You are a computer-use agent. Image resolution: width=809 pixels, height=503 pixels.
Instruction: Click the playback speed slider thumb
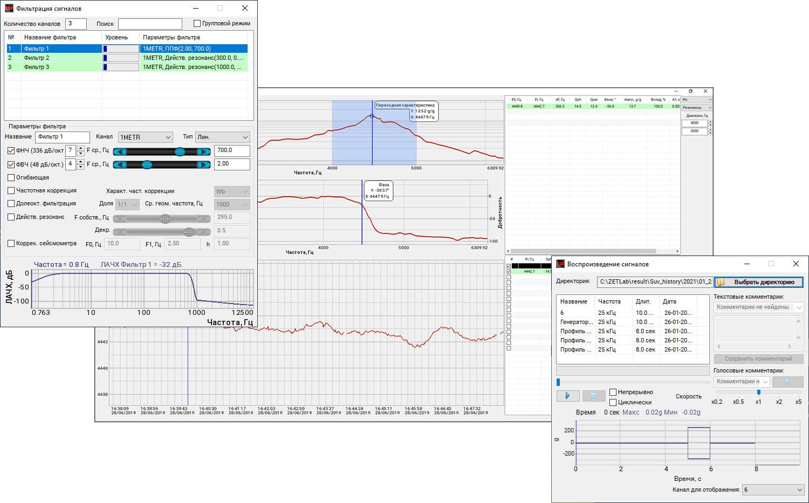click(x=758, y=392)
